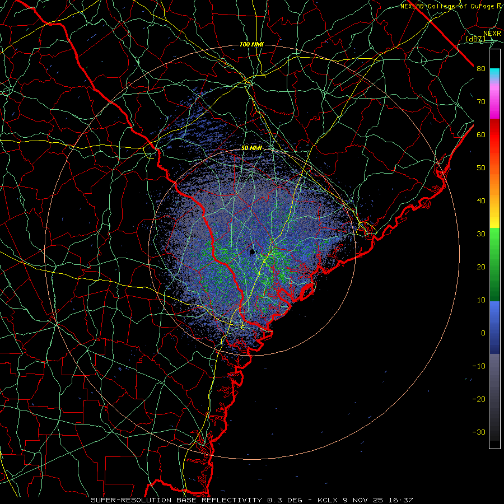Screen dimensions: 504x504
Task: Click the black radar site dot at center
Action: tap(253, 252)
